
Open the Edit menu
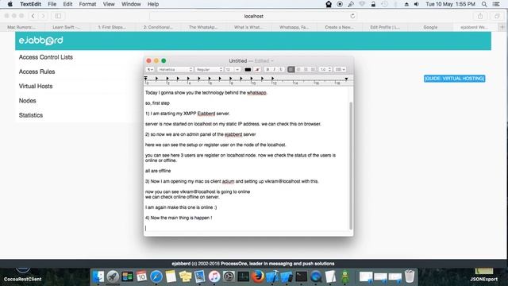click(67, 4)
